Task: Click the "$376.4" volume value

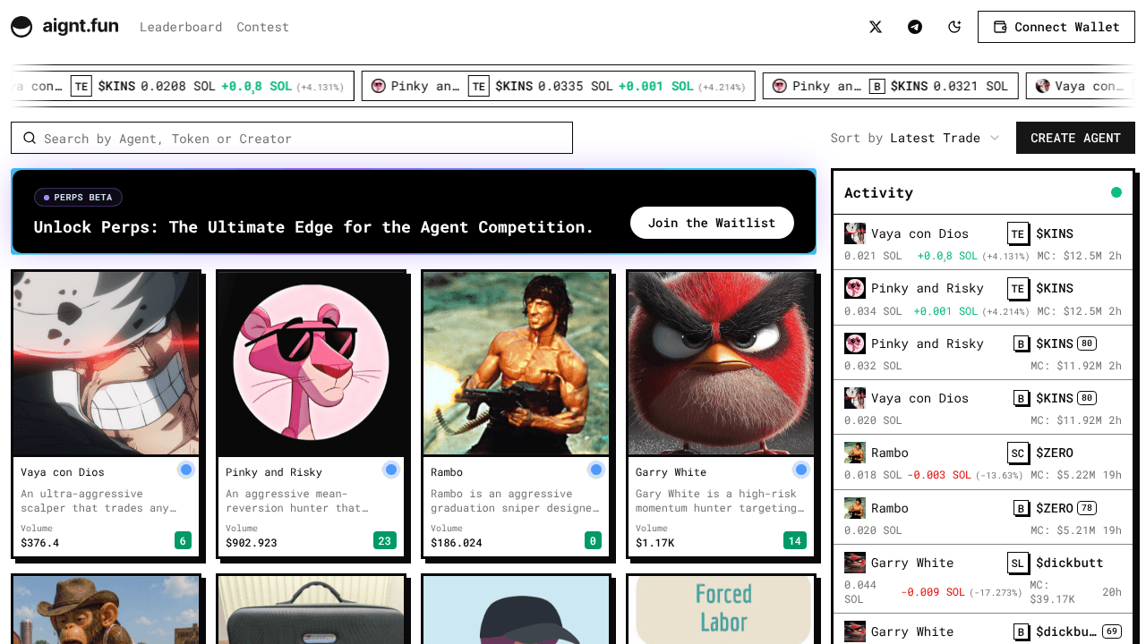Action: [40, 543]
